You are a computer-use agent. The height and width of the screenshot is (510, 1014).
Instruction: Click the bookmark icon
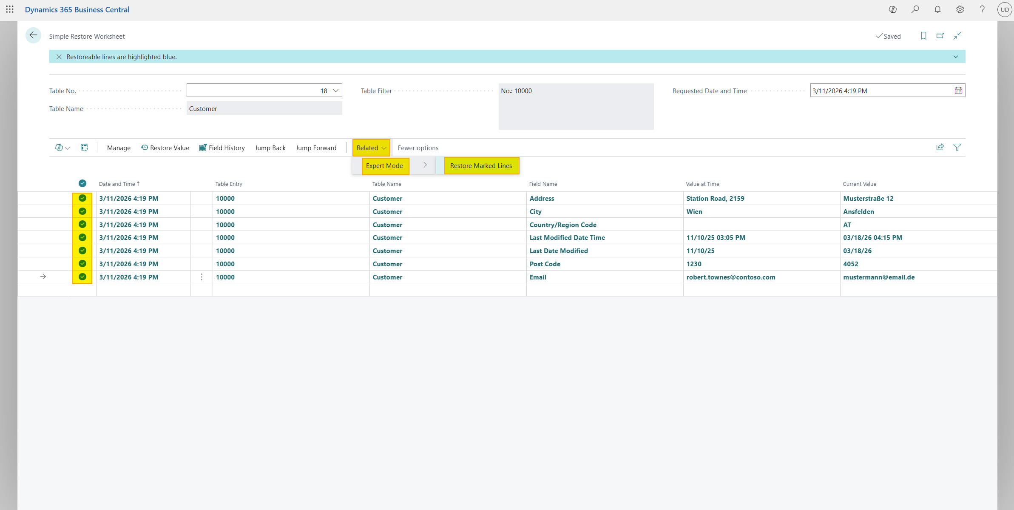point(923,36)
